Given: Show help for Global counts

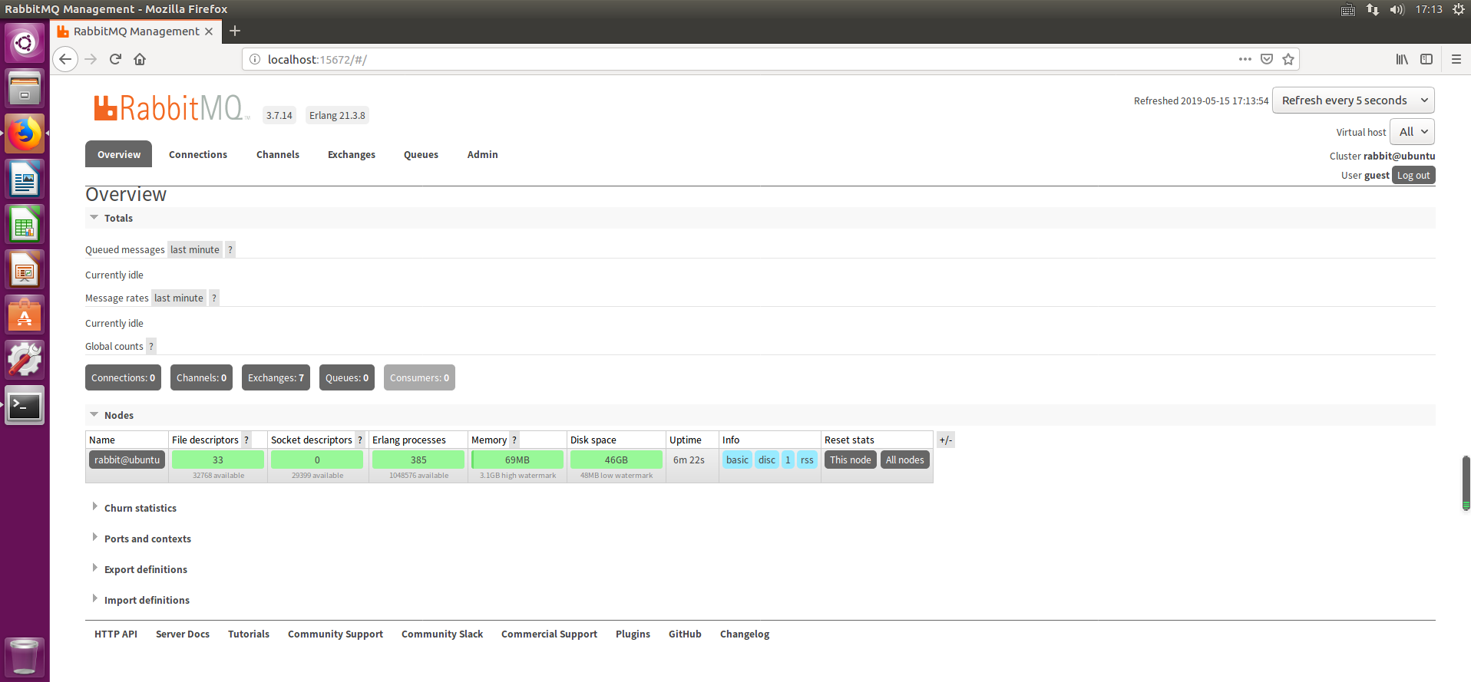Looking at the screenshot, I should tap(151, 346).
